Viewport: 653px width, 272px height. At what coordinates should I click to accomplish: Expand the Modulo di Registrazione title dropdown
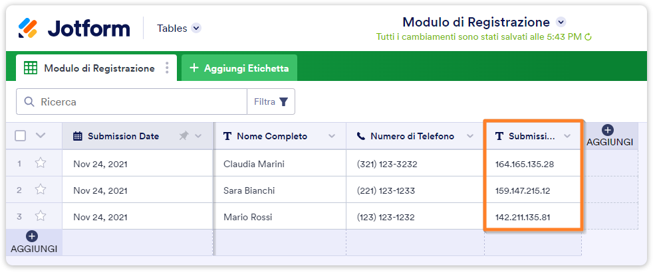560,22
